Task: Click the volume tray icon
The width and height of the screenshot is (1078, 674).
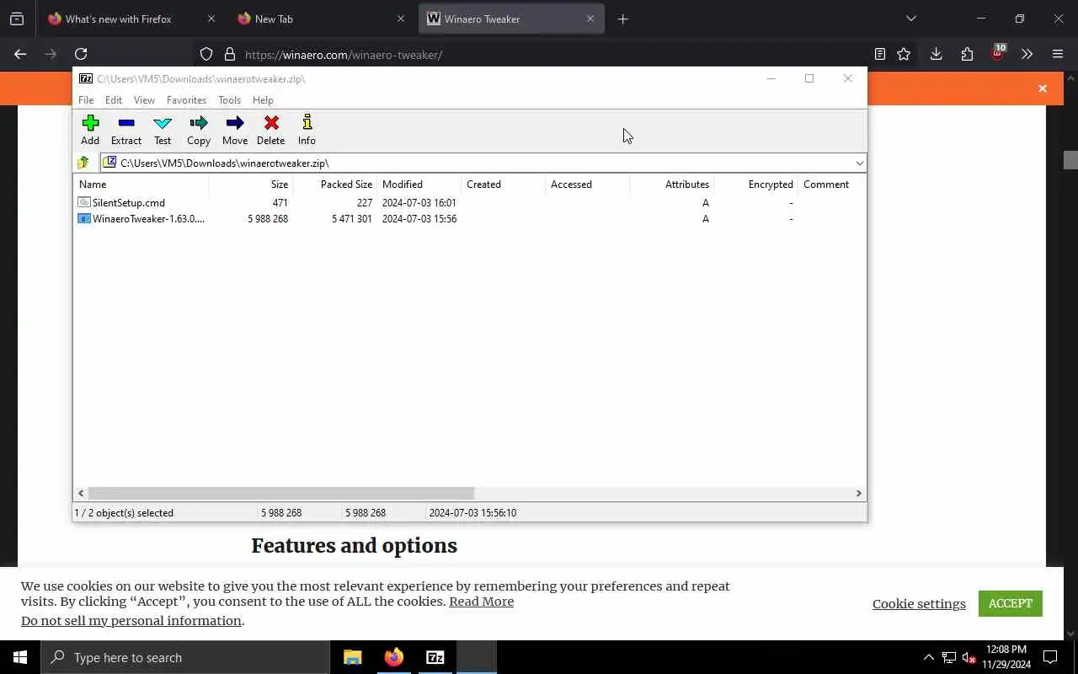Action: pos(969,657)
